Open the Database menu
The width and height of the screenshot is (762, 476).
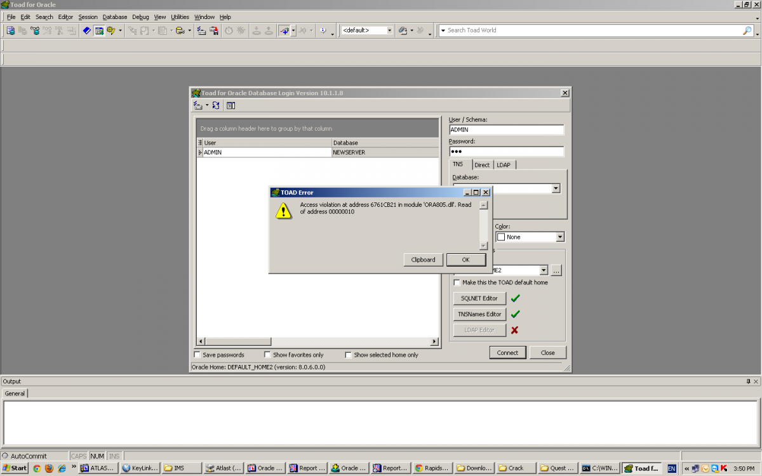(x=114, y=17)
